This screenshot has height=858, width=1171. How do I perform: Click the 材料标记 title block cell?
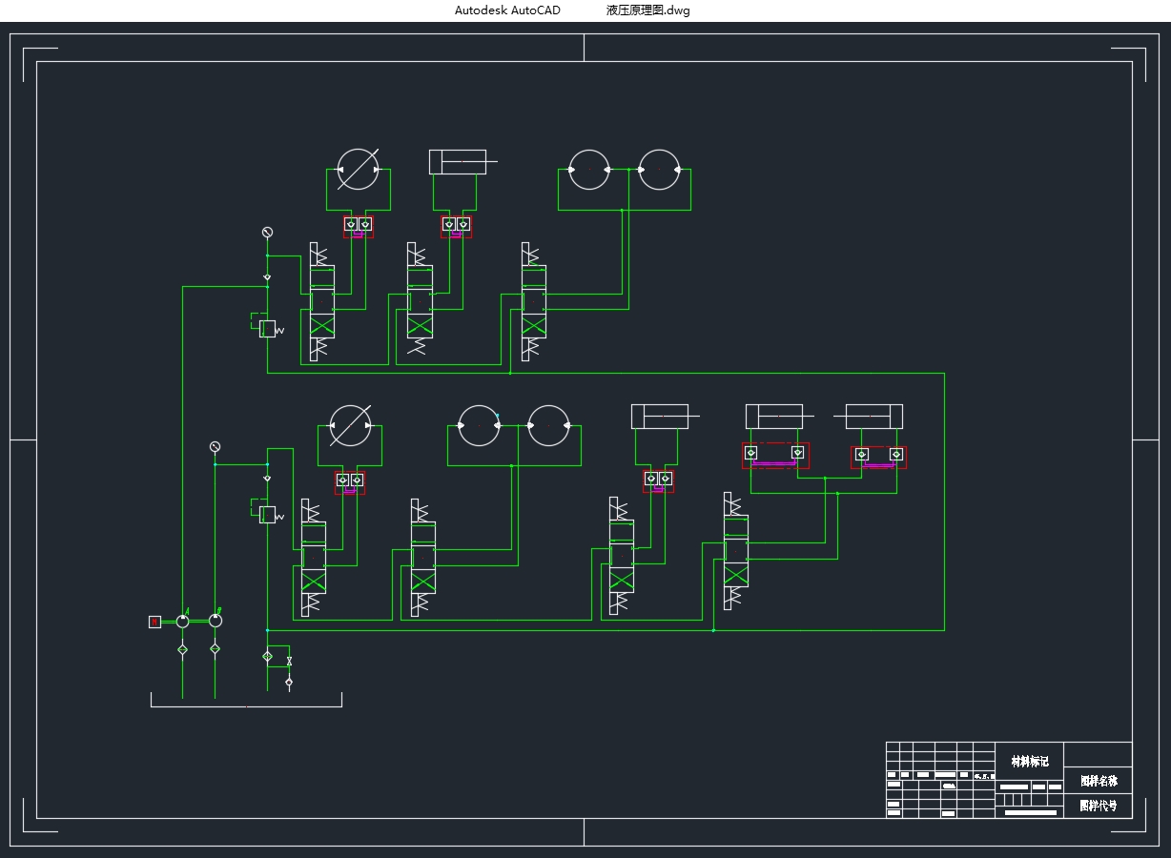1029,761
